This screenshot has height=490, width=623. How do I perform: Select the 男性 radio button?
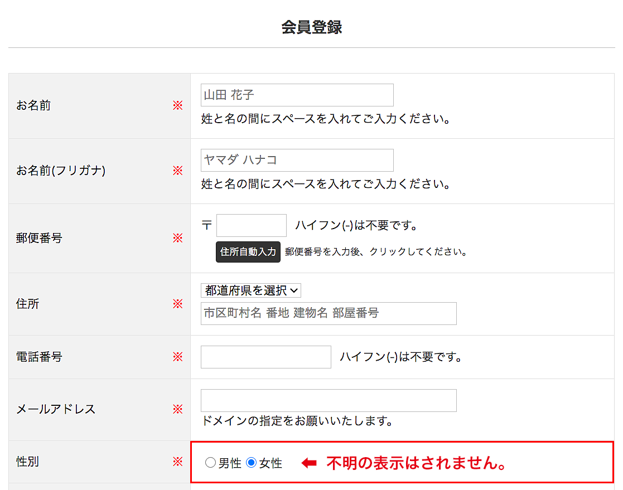[x=210, y=463]
